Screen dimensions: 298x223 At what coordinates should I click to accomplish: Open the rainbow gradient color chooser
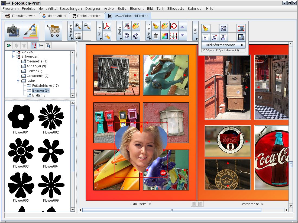(165, 36)
